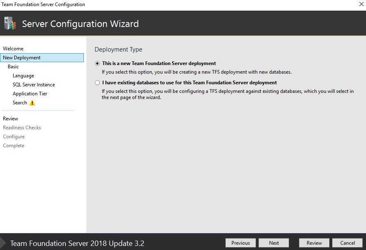Image resolution: width=366 pixels, height=250 pixels.
Task: Go to the Basic step
Action: 13,67
